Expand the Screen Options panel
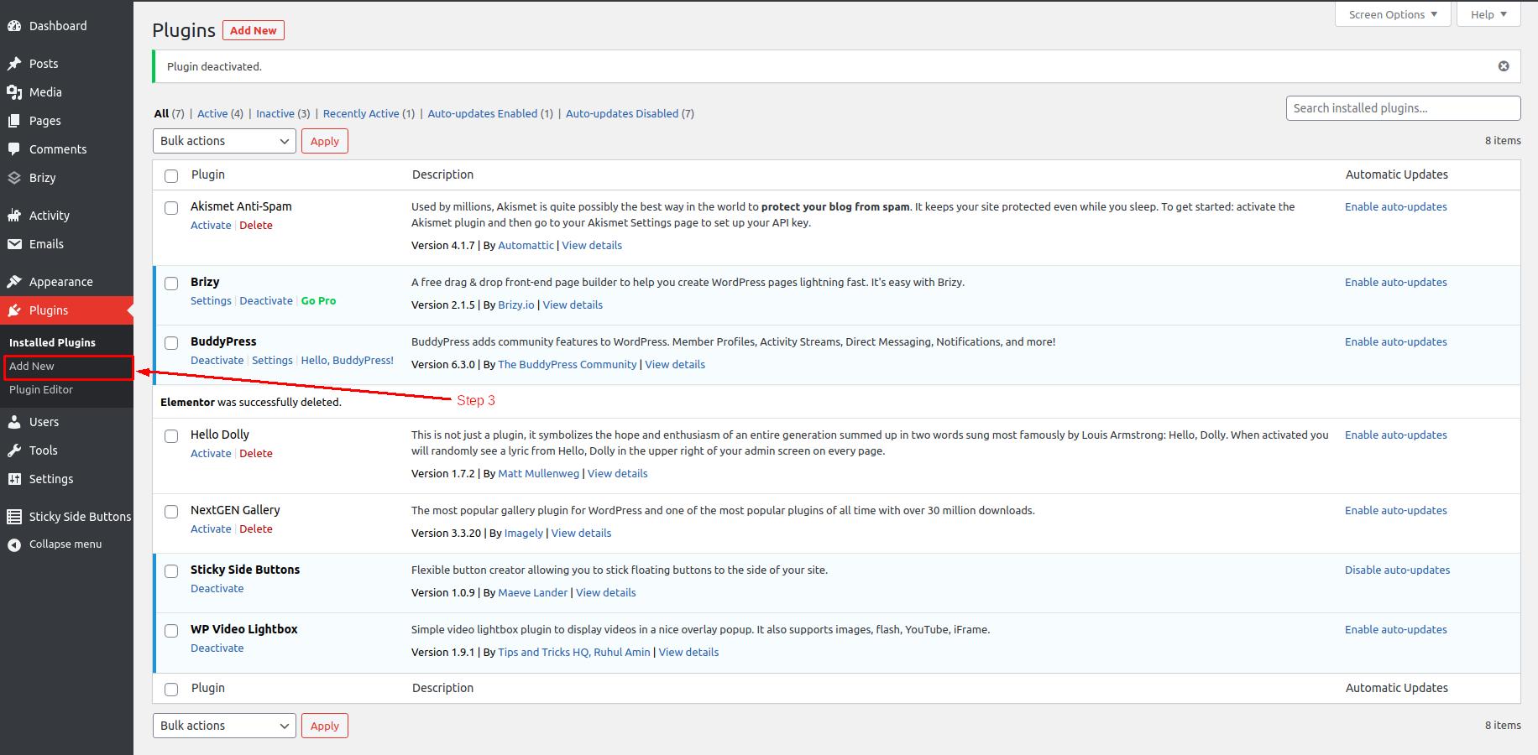Viewport: 1538px width, 755px height. 1392,14
